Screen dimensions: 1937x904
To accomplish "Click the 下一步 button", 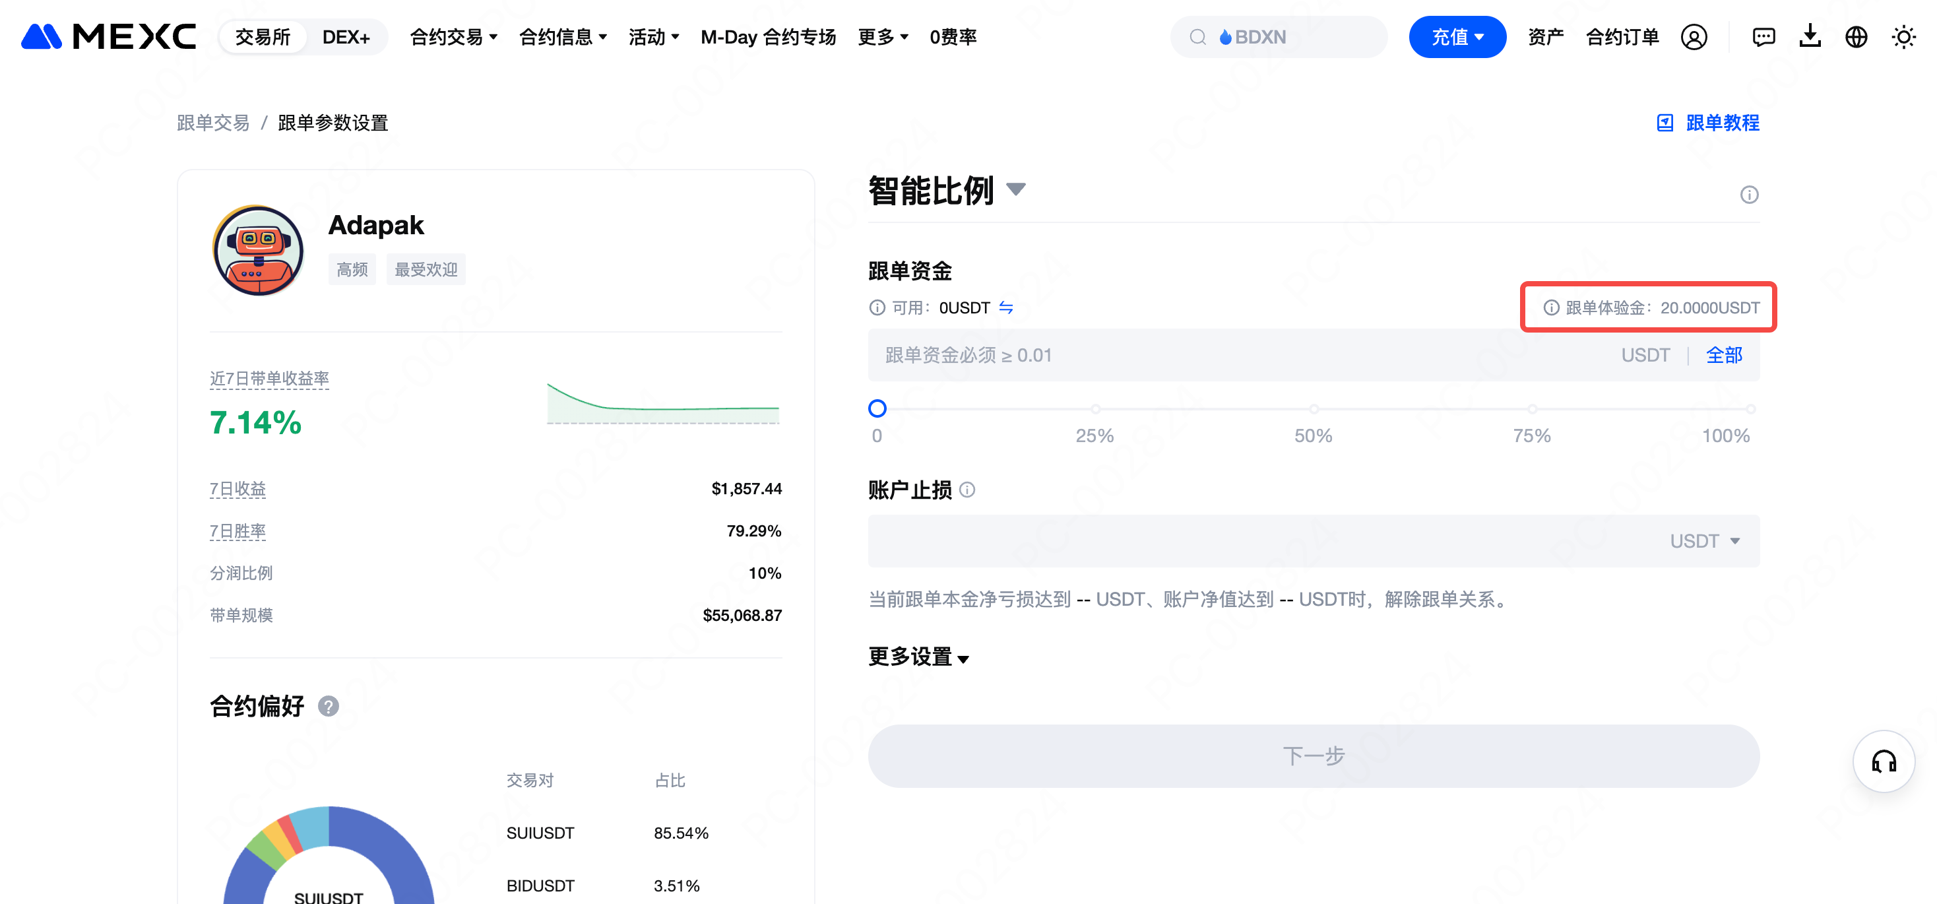I will pyautogui.click(x=1313, y=756).
